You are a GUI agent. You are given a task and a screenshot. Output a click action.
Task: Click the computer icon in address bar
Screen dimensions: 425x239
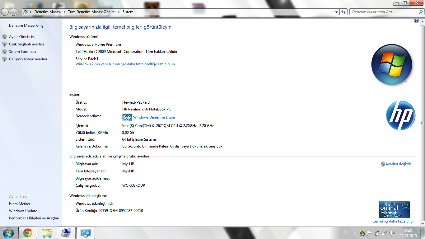coord(26,12)
